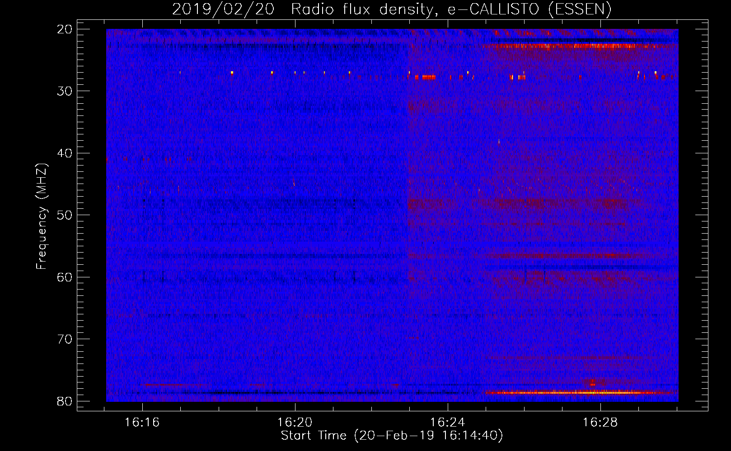Click the '40' frequency tick label
The image size is (731, 451).
pyautogui.click(x=65, y=153)
